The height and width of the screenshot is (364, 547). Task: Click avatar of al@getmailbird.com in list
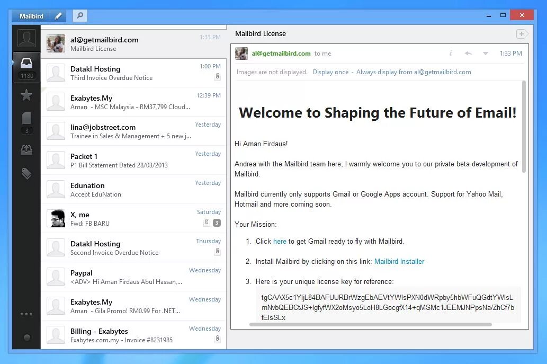coord(56,43)
